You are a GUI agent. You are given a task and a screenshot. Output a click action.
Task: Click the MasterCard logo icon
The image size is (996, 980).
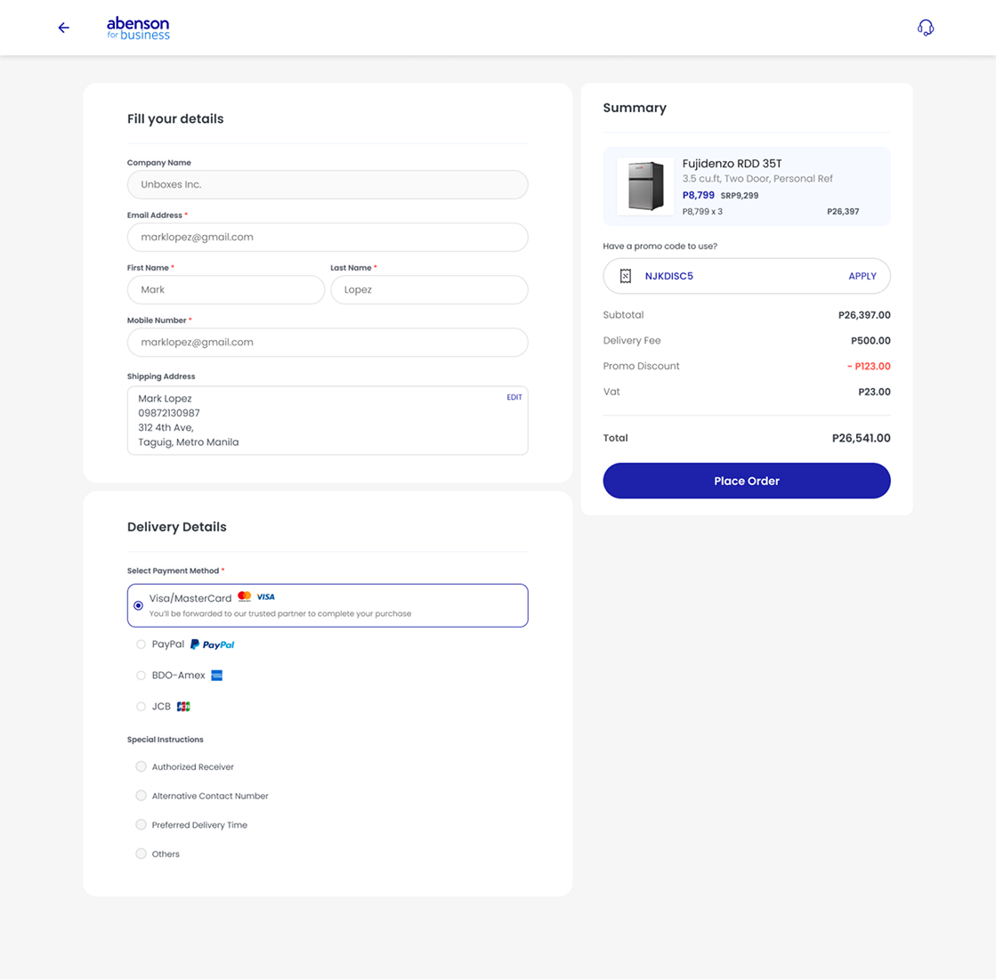[x=245, y=596]
